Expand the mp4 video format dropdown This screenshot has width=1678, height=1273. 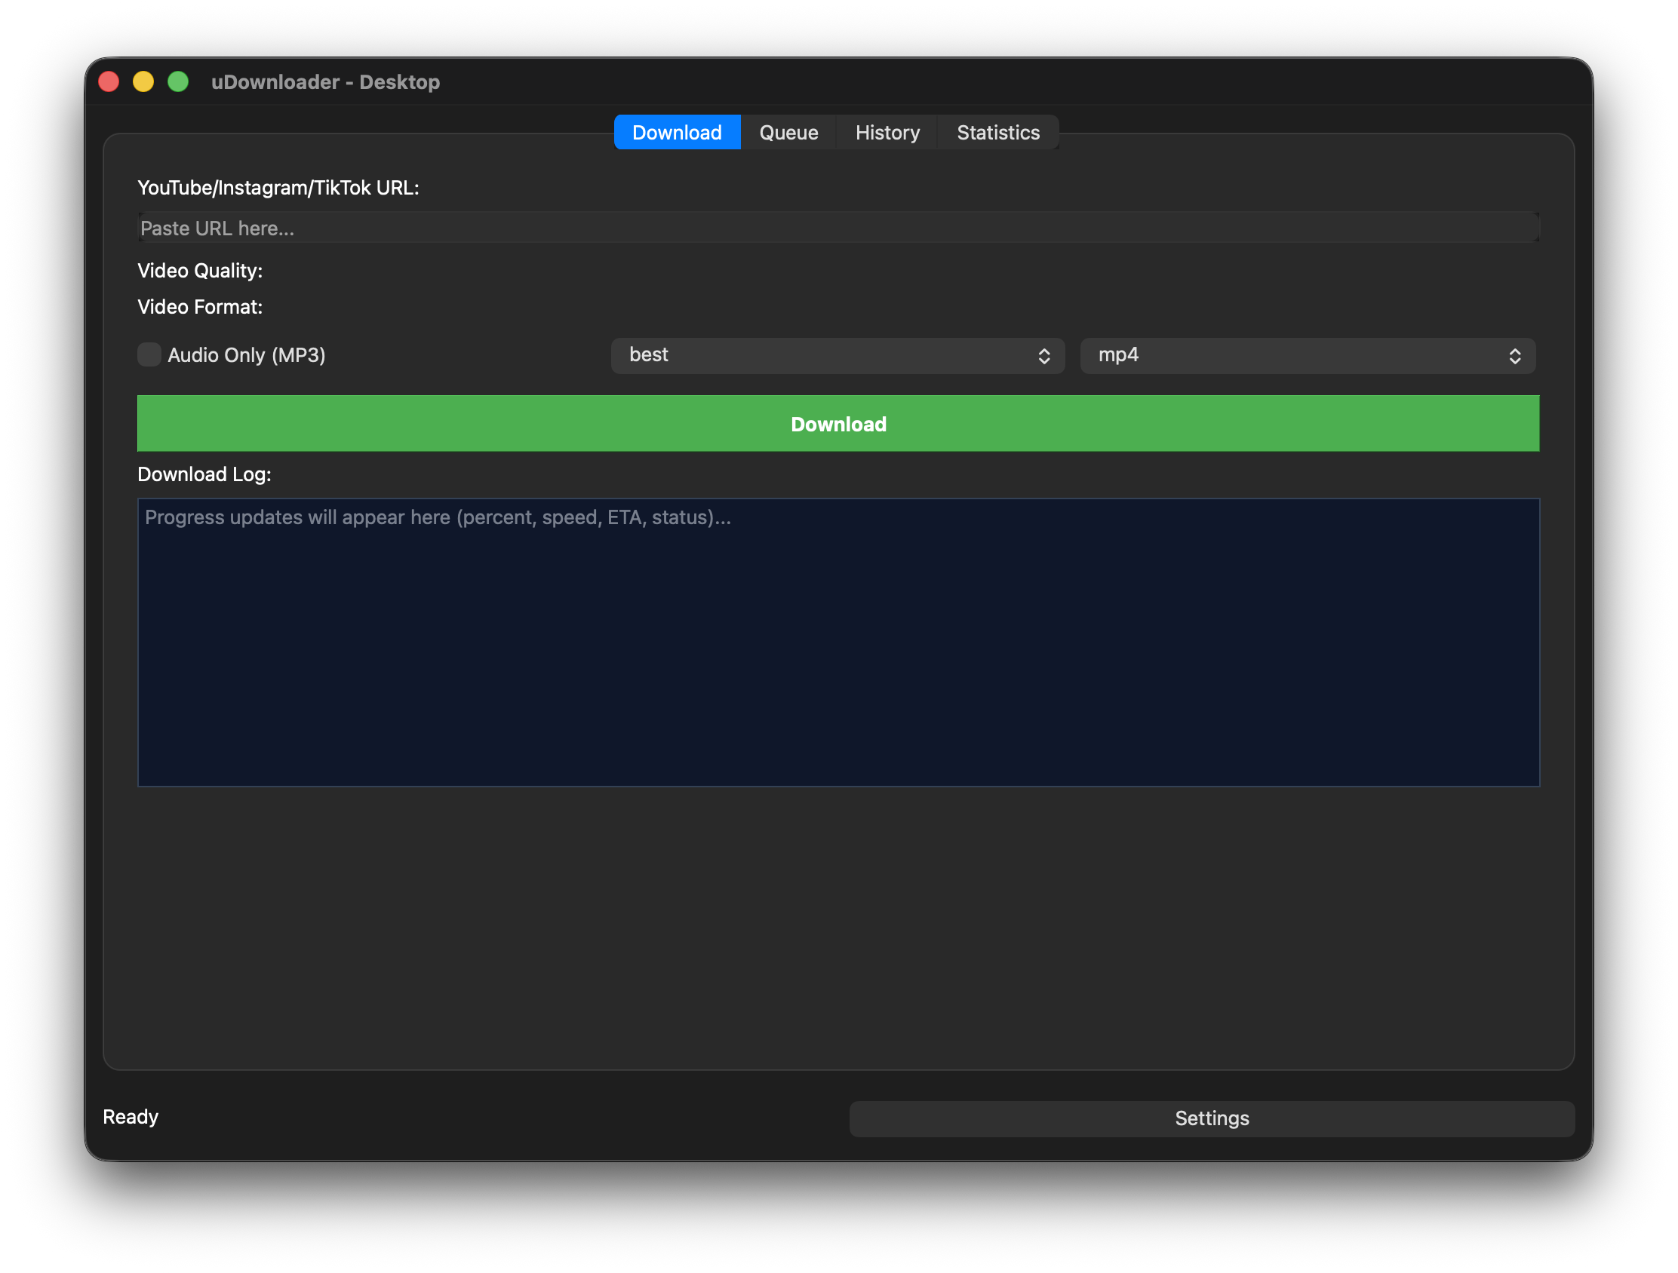(1307, 356)
